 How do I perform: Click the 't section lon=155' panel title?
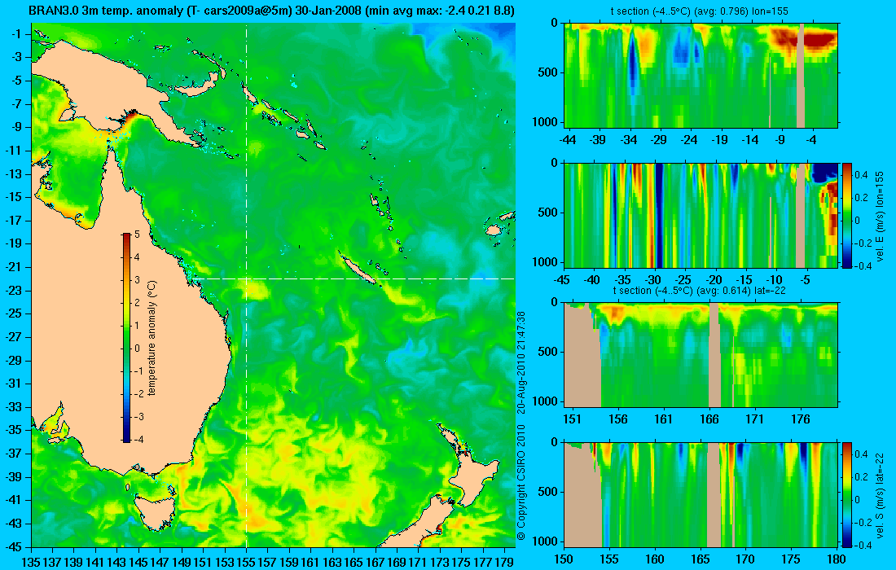pyautogui.click(x=701, y=11)
